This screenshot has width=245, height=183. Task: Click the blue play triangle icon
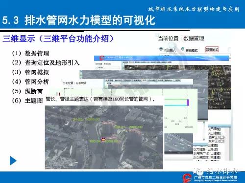tap(13, 161)
